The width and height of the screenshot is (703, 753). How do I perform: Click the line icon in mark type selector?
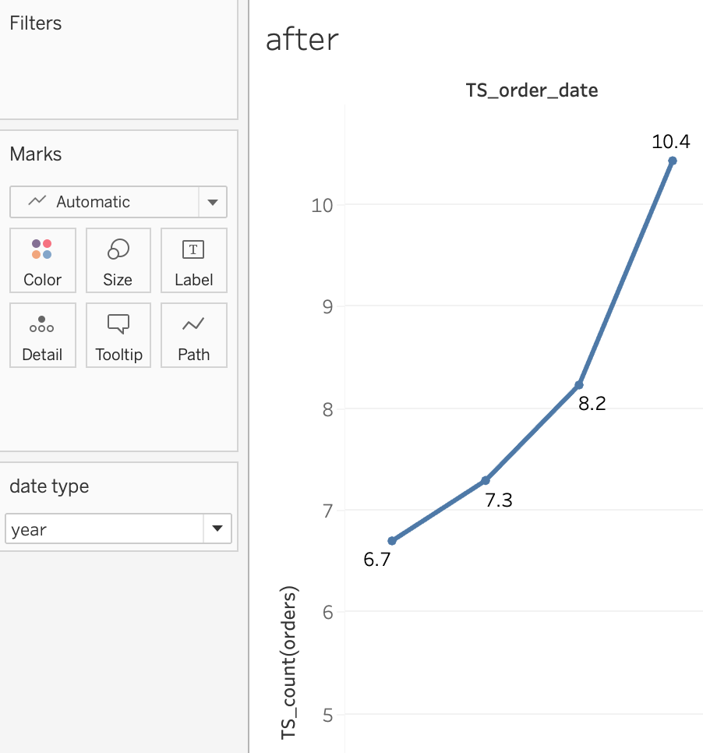[x=37, y=201]
